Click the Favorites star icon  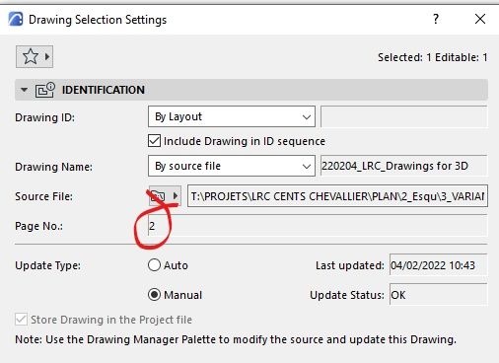(31, 56)
